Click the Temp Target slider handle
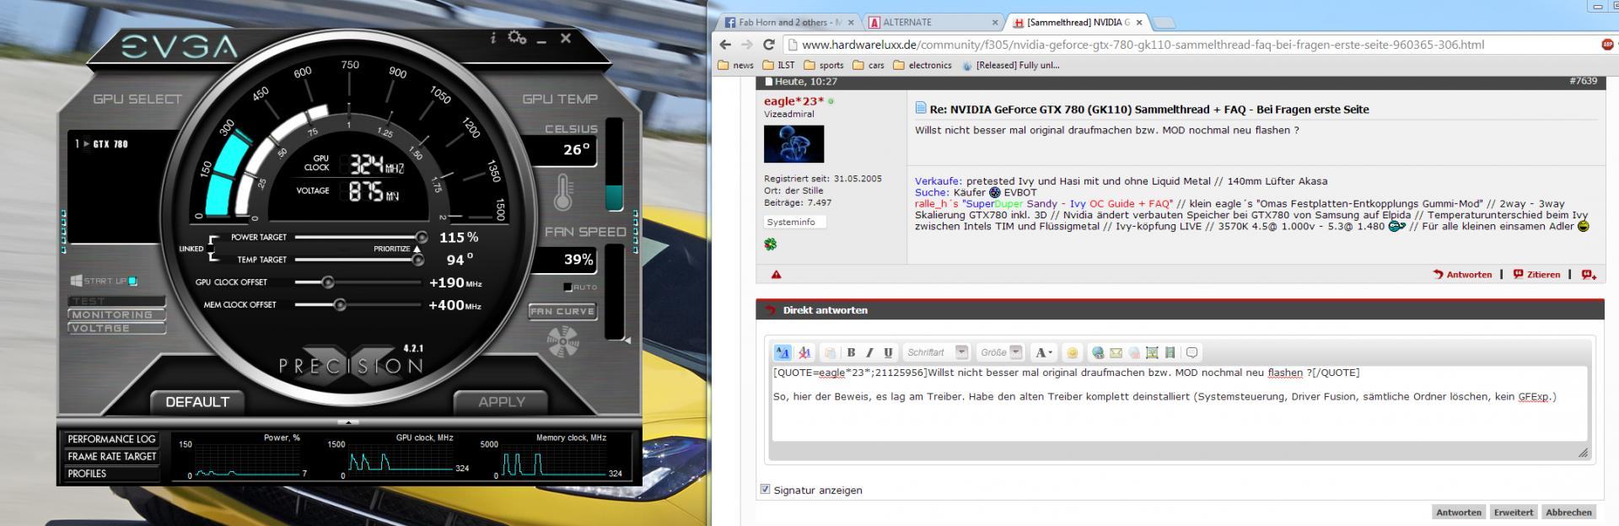 (417, 260)
